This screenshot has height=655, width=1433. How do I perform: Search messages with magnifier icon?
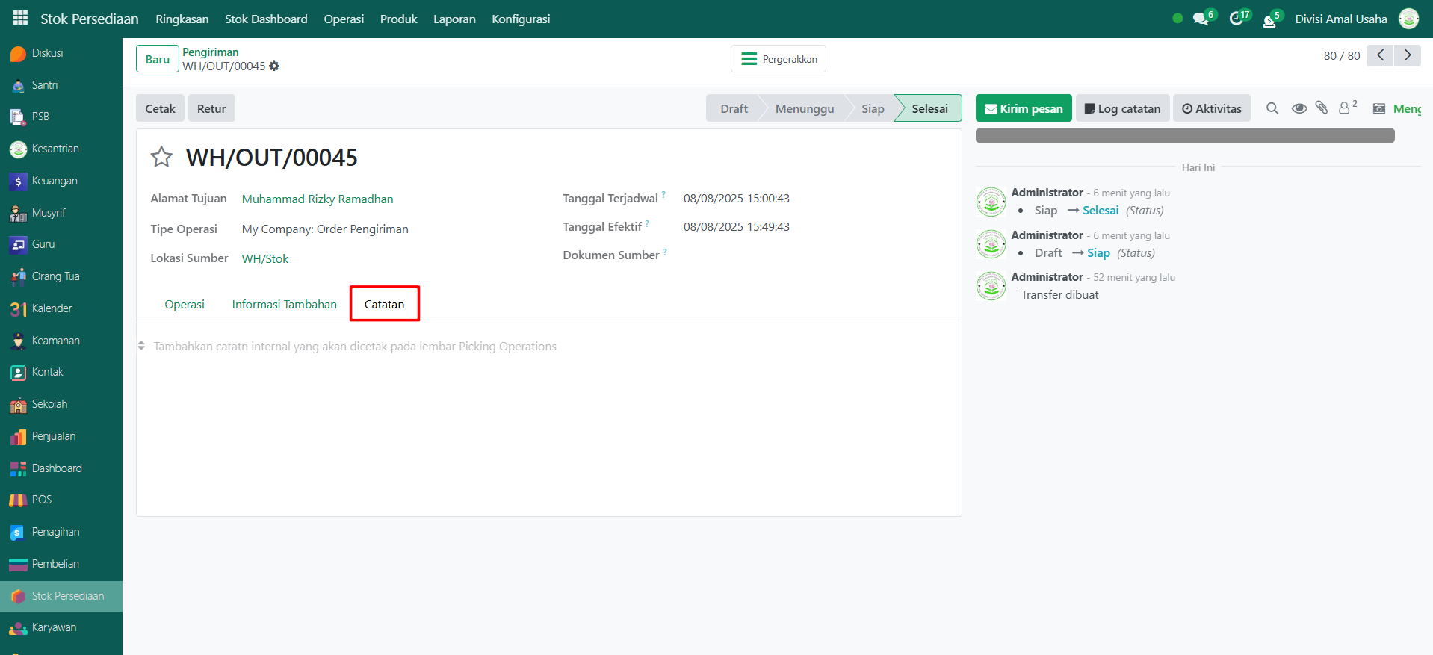tap(1272, 108)
